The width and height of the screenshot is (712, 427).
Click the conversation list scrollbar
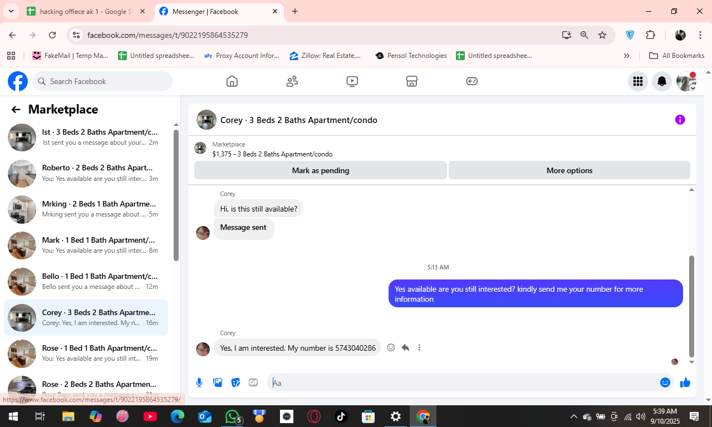pyautogui.click(x=176, y=195)
